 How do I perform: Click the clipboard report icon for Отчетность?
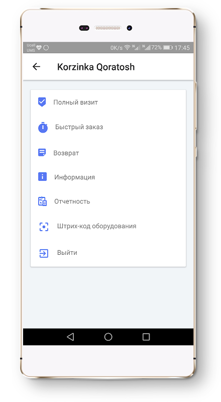(42, 202)
